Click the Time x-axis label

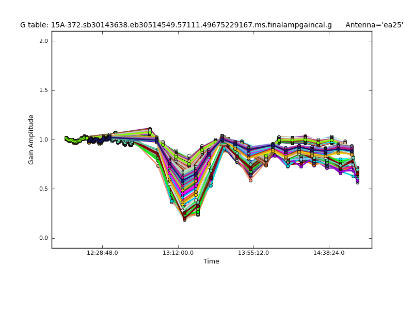coord(211,261)
